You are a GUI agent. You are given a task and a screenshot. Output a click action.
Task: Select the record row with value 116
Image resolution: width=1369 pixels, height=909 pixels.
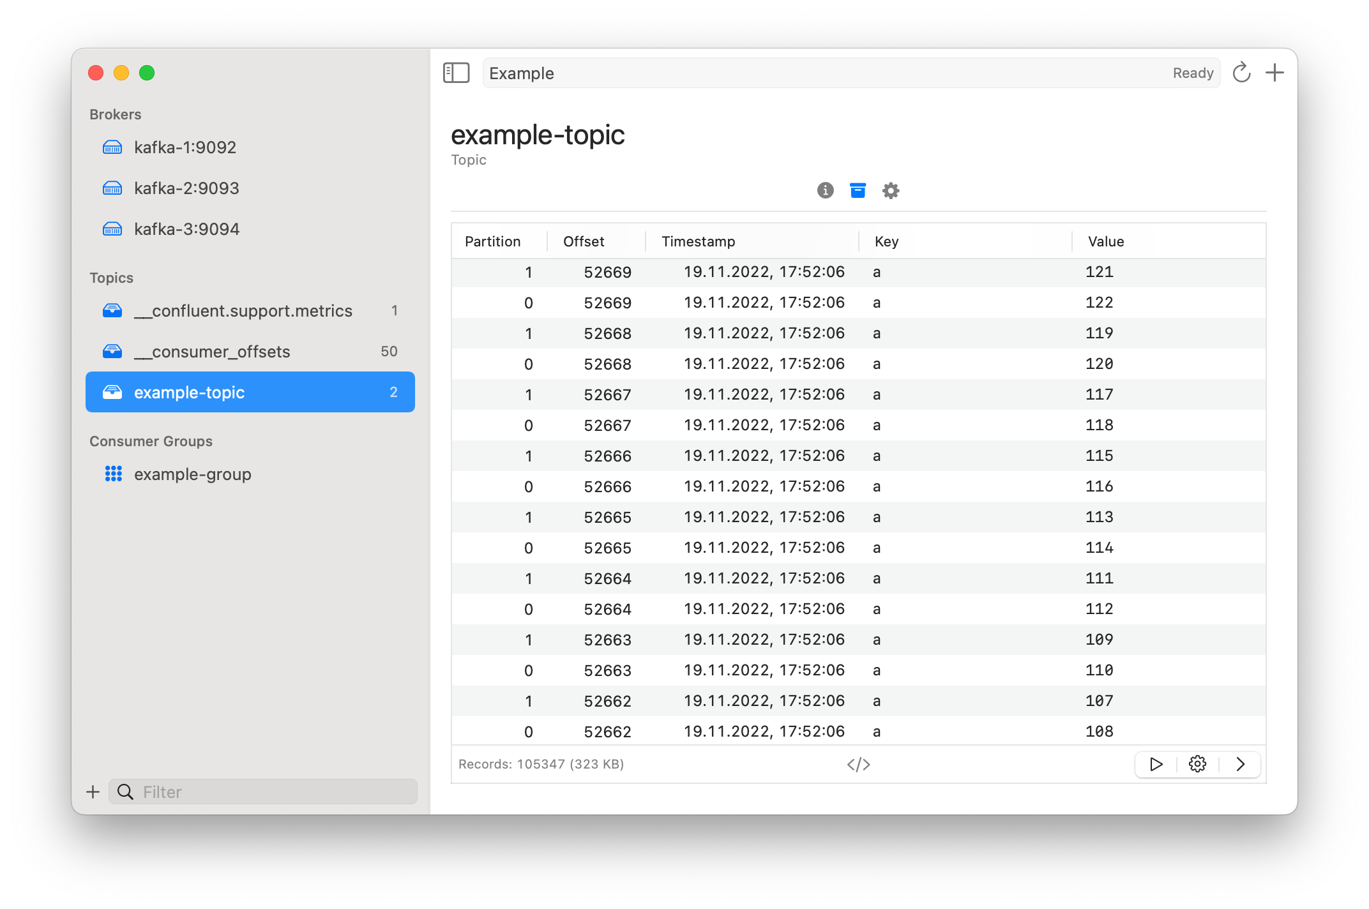coord(858,486)
